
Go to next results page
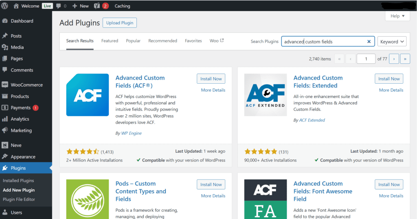[394, 59]
